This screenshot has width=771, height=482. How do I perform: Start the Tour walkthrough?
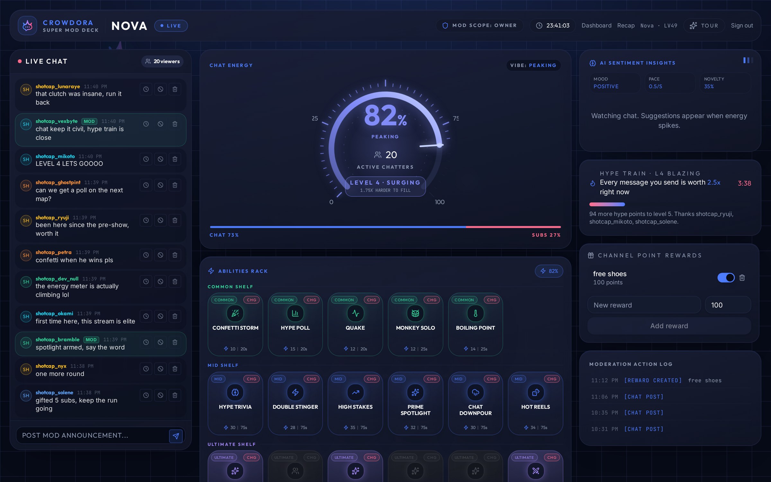click(x=704, y=26)
